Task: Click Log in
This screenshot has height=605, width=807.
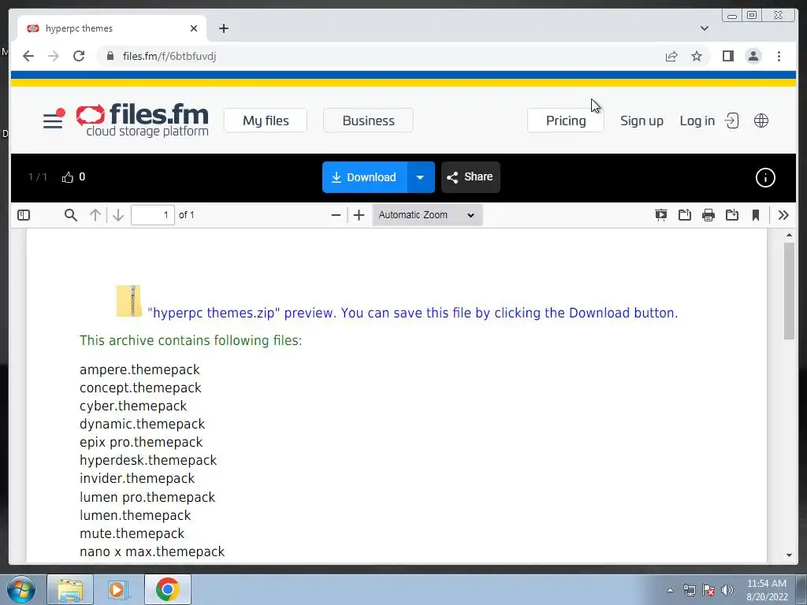Action: [x=708, y=121]
